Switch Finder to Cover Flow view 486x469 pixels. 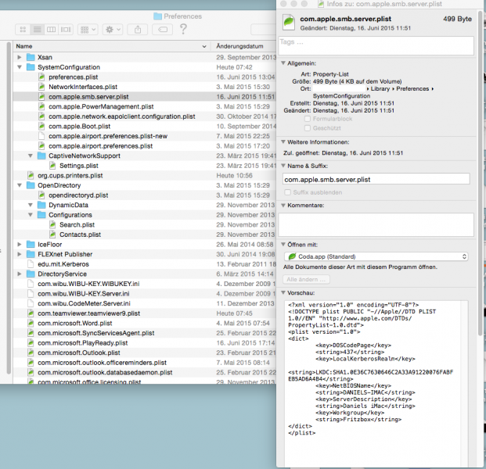click(66, 30)
